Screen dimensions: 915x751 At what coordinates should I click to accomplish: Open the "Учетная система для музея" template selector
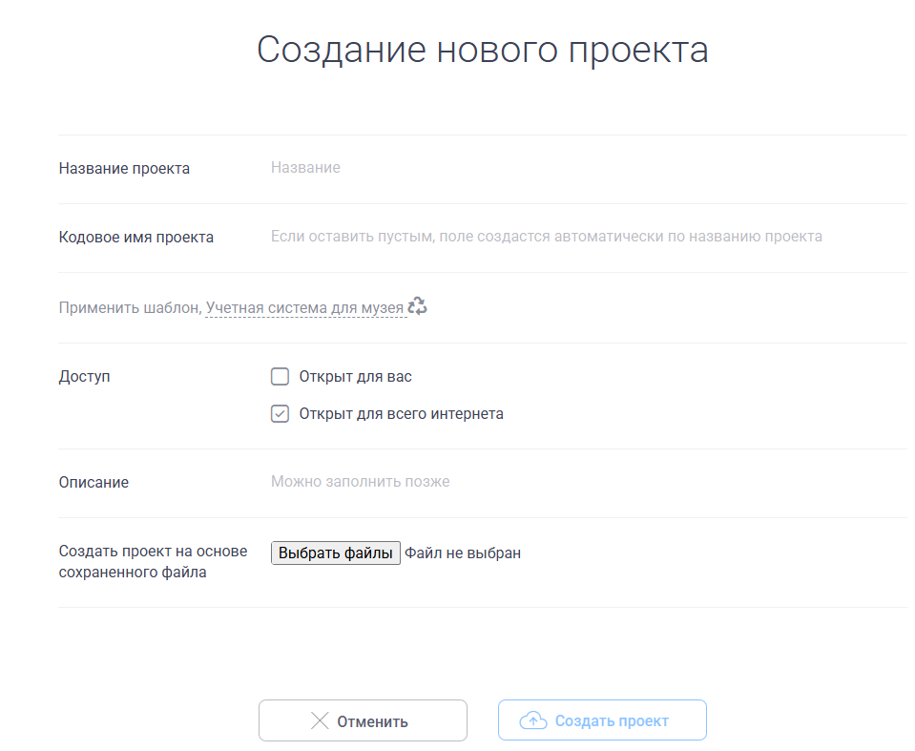point(304,308)
